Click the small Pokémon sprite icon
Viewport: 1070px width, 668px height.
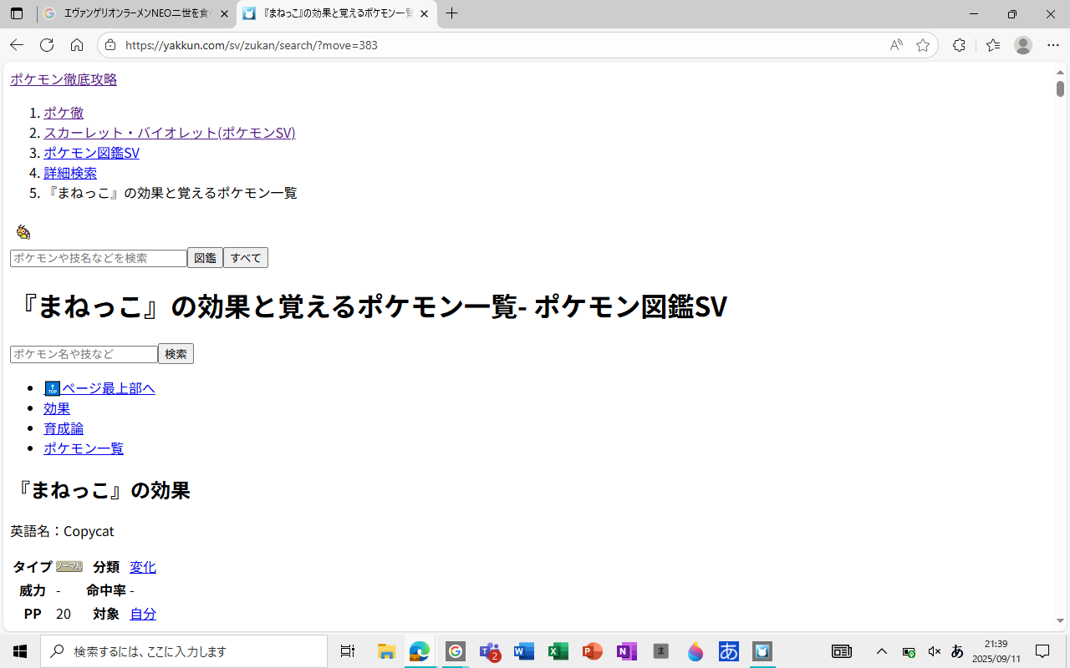point(23,232)
